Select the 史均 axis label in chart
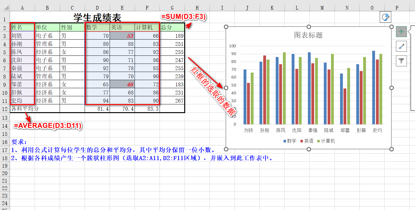415x210 pixels. [x=377, y=131]
